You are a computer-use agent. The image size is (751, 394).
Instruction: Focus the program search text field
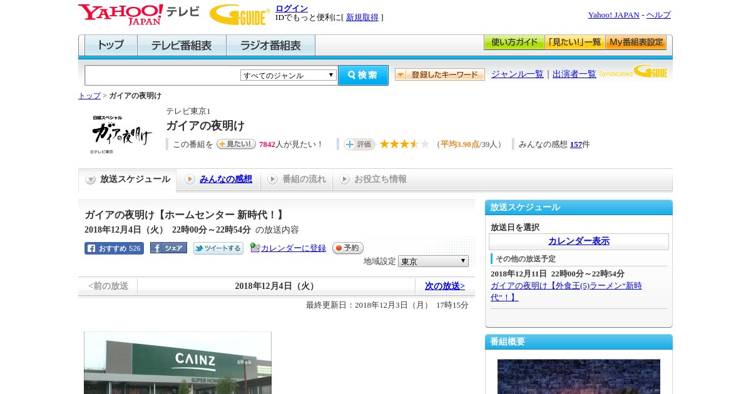coord(163,75)
